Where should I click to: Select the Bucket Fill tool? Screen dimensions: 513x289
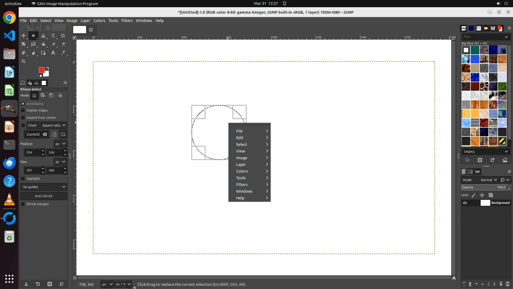(43, 44)
